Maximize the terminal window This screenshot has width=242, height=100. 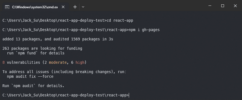223,6
